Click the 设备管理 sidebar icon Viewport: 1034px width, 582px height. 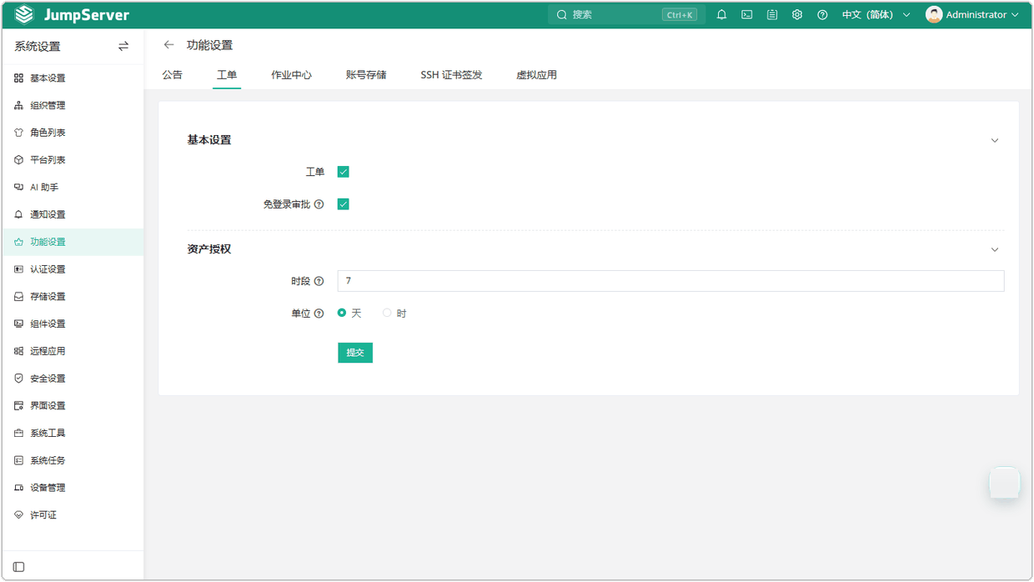[x=19, y=488]
